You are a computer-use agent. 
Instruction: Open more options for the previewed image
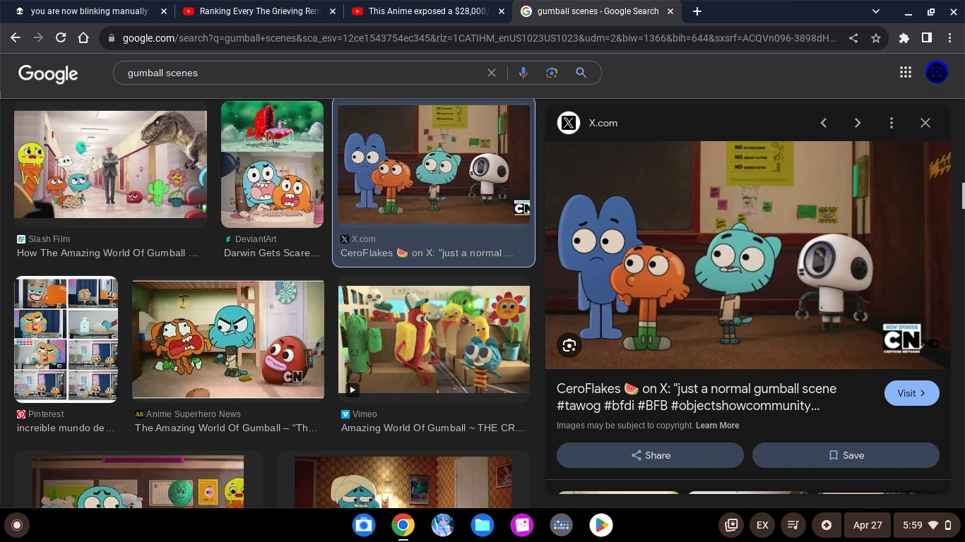point(892,122)
